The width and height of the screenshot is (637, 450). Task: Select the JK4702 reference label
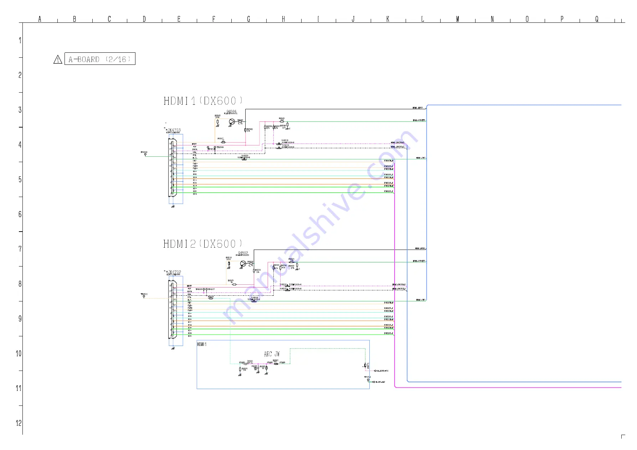click(174, 272)
